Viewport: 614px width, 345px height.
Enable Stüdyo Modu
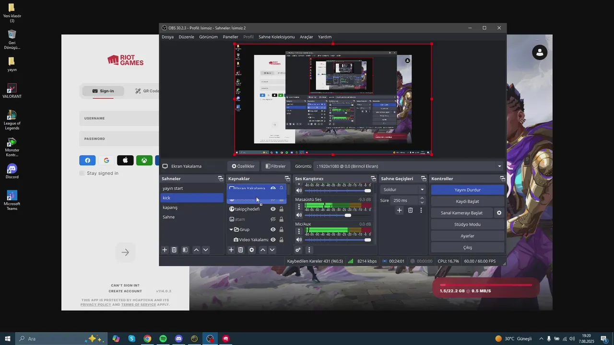click(468, 224)
